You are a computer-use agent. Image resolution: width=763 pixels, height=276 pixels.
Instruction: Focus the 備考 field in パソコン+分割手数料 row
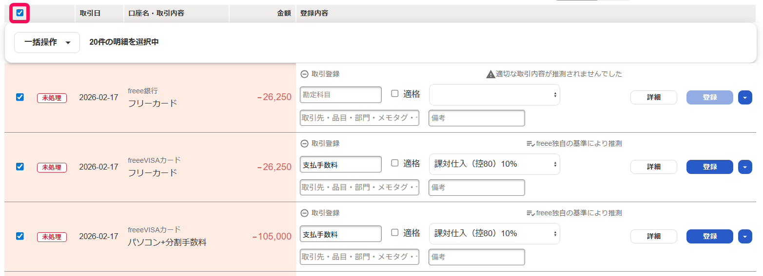click(477, 257)
